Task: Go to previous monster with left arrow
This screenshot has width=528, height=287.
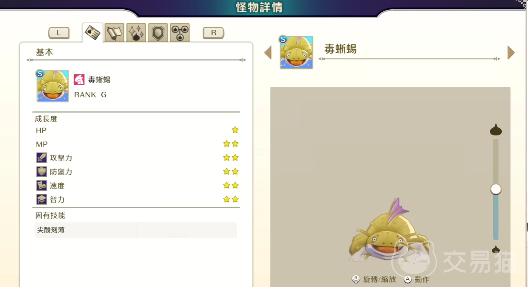Action: [268, 53]
